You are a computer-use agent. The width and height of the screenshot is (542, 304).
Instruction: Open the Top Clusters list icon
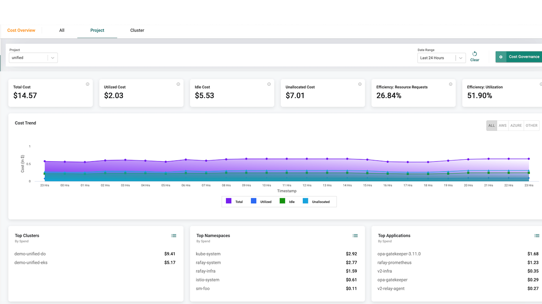[174, 236]
